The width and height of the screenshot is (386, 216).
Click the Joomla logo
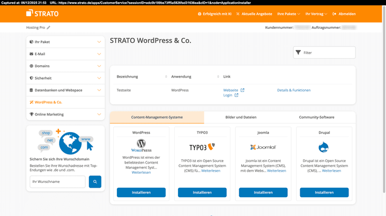click(263, 147)
